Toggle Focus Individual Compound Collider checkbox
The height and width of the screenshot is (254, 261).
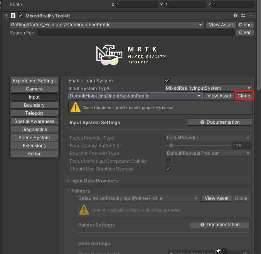click(168, 161)
